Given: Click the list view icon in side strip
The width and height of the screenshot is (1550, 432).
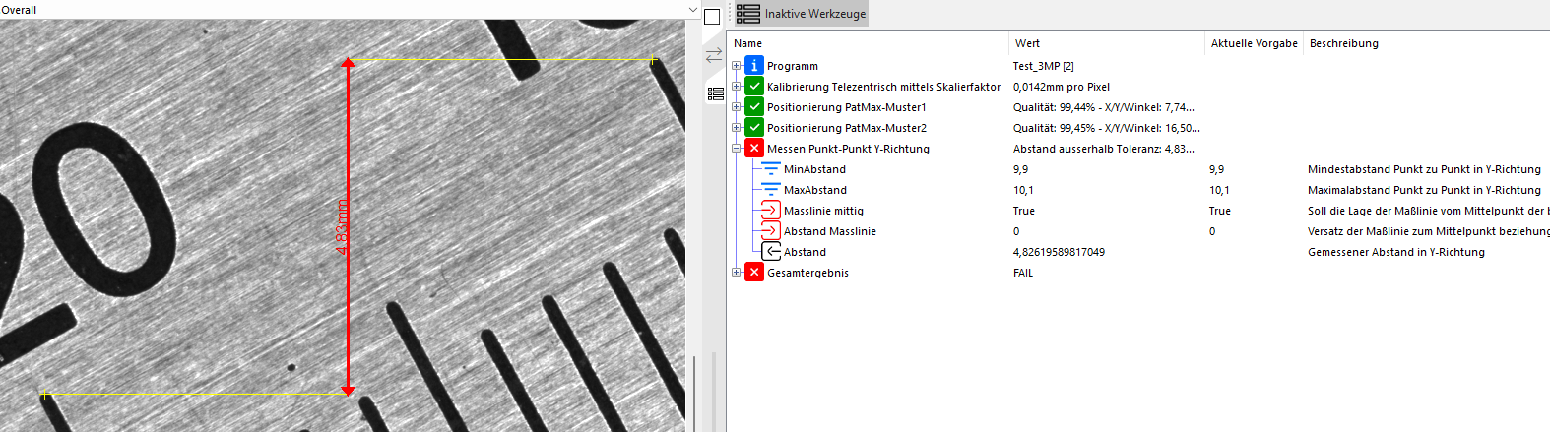Looking at the screenshot, I should pos(715,93).
